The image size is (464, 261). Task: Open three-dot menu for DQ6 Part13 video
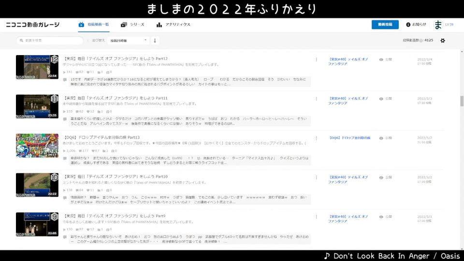click(x=316, y=138)
